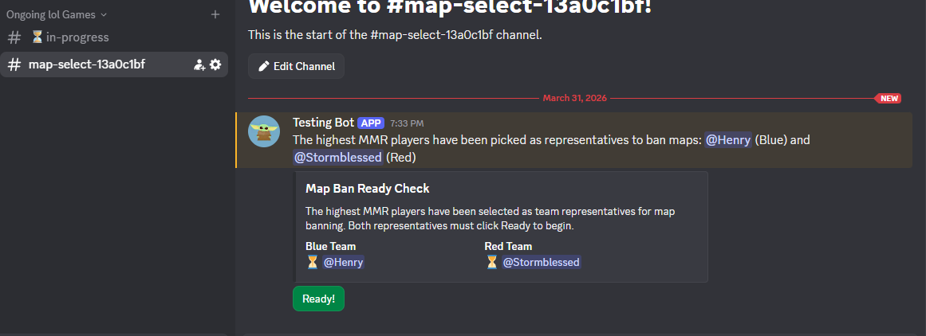Open channel settings gear icon
Image resolution: width=926 pixels, height=336 pixels.
[215, 64]
